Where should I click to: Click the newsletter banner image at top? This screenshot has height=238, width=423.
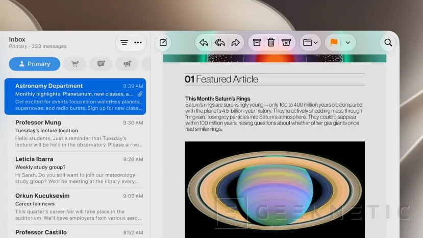click(x=275, y=58)
